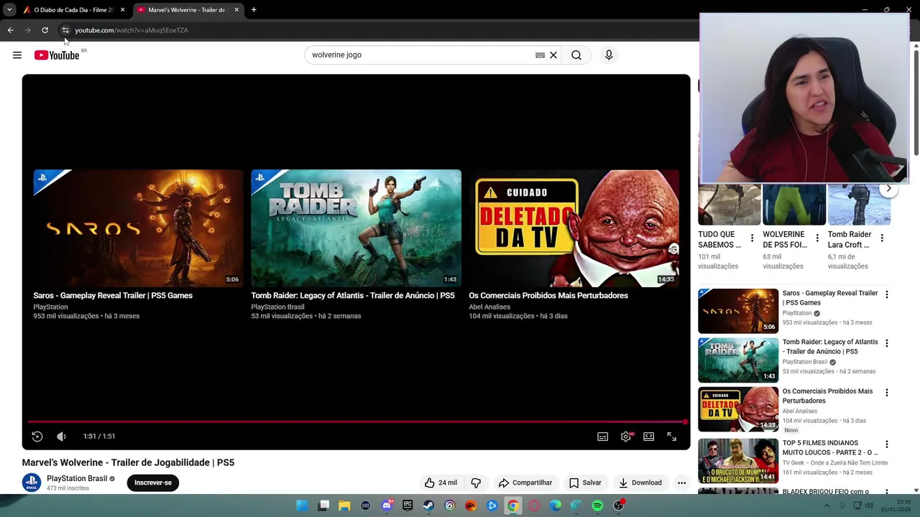Image resolution: width=920 pixels, height=517 pixels.
Task: Go to the YouTube home logo
Action: tap(57, 55)
